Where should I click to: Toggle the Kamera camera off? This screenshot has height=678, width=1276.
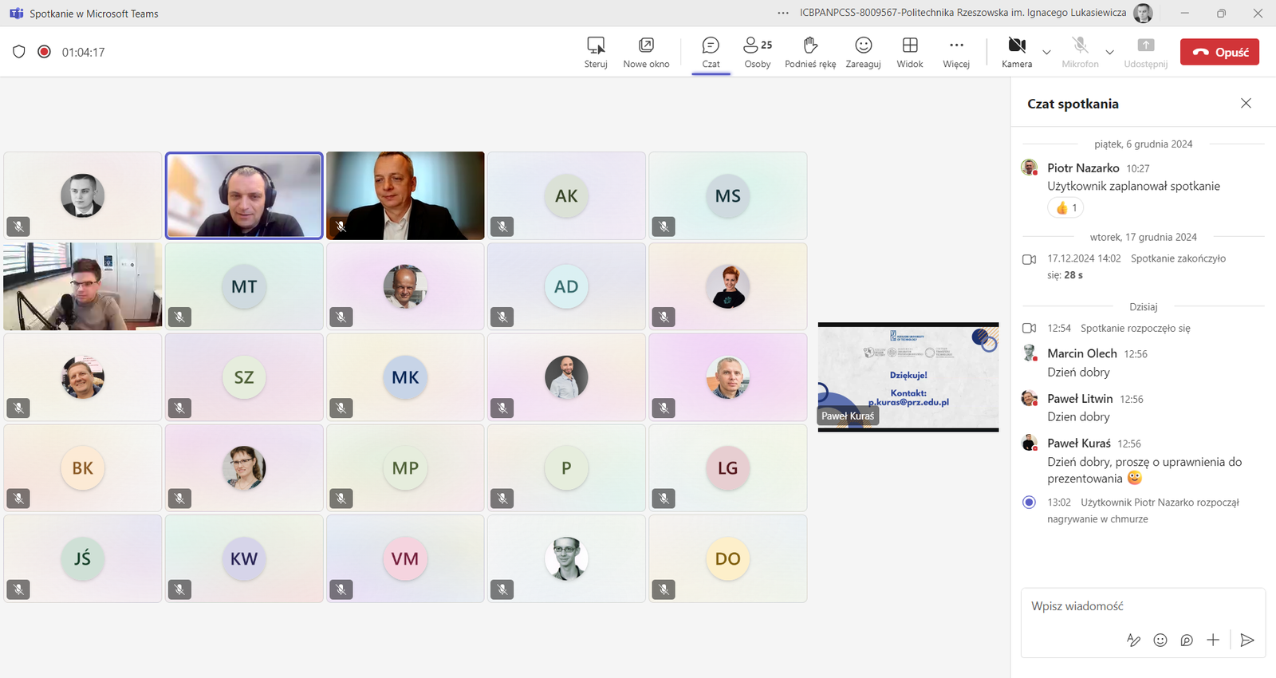pyautogui.click(x=1016, y=52)
